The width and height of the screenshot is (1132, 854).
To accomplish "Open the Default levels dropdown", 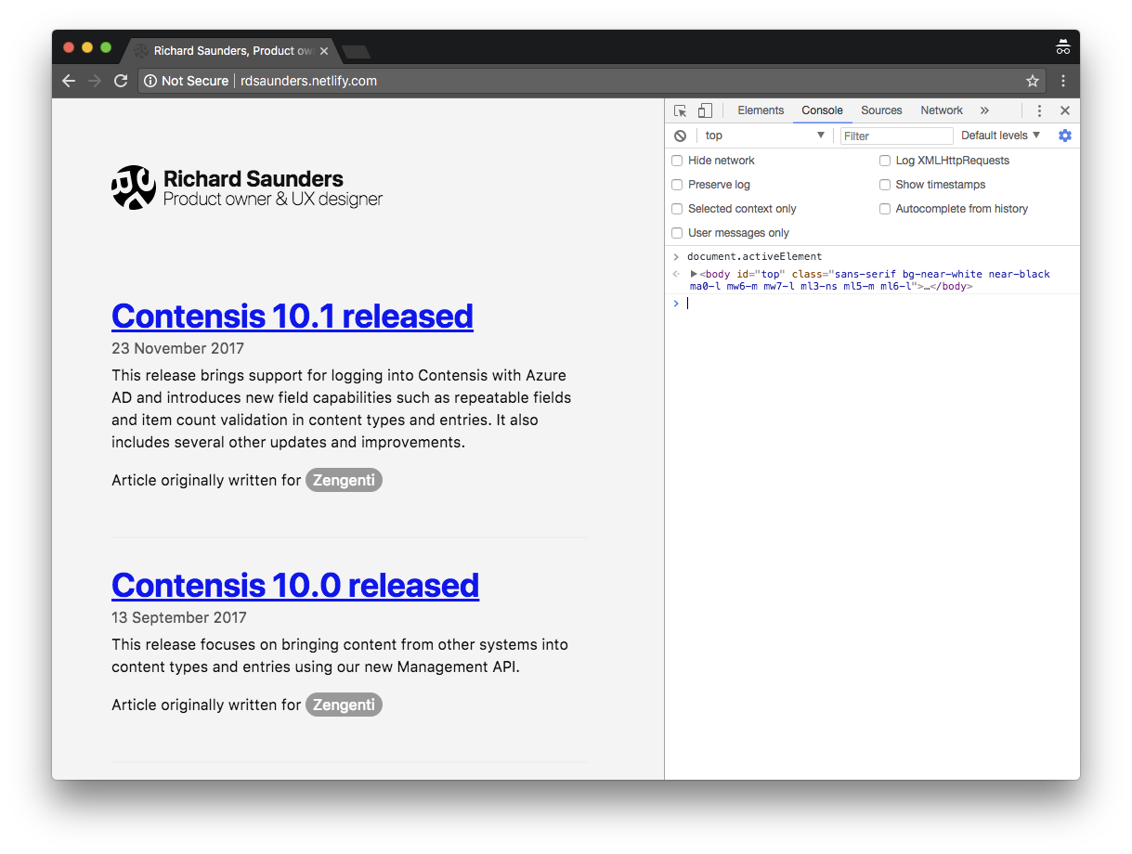I will 1000,136.
